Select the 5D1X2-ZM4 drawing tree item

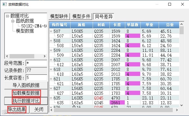tap(34, 26)
